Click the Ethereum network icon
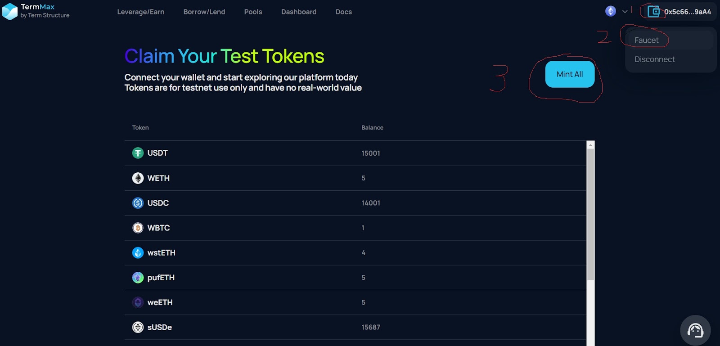 coord(611,11)
